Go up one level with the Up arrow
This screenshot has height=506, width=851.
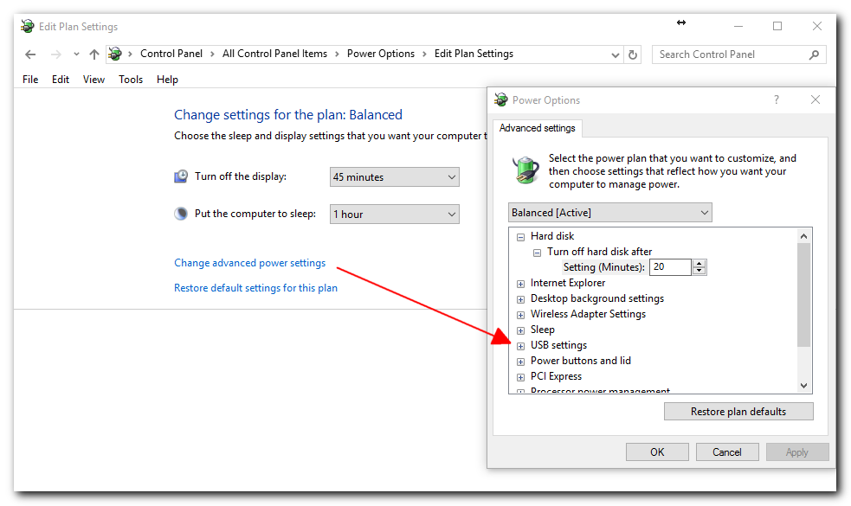(94, 54)
